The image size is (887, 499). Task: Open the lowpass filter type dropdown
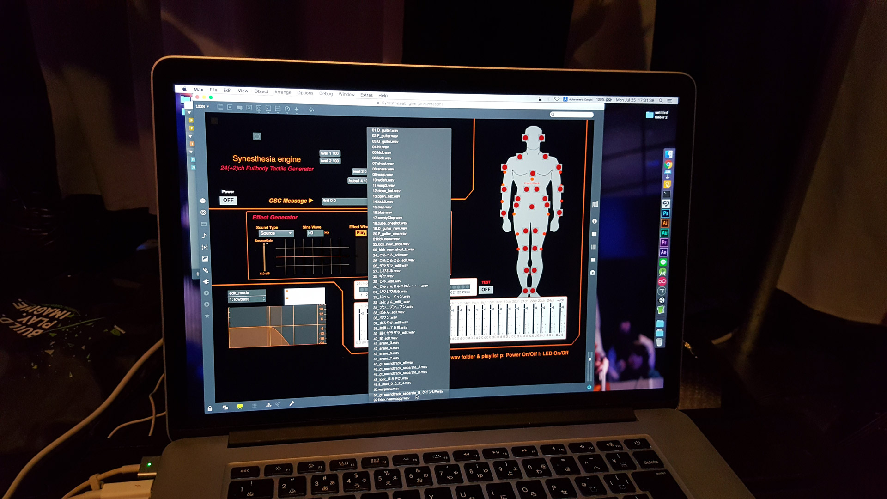[247, 299]
